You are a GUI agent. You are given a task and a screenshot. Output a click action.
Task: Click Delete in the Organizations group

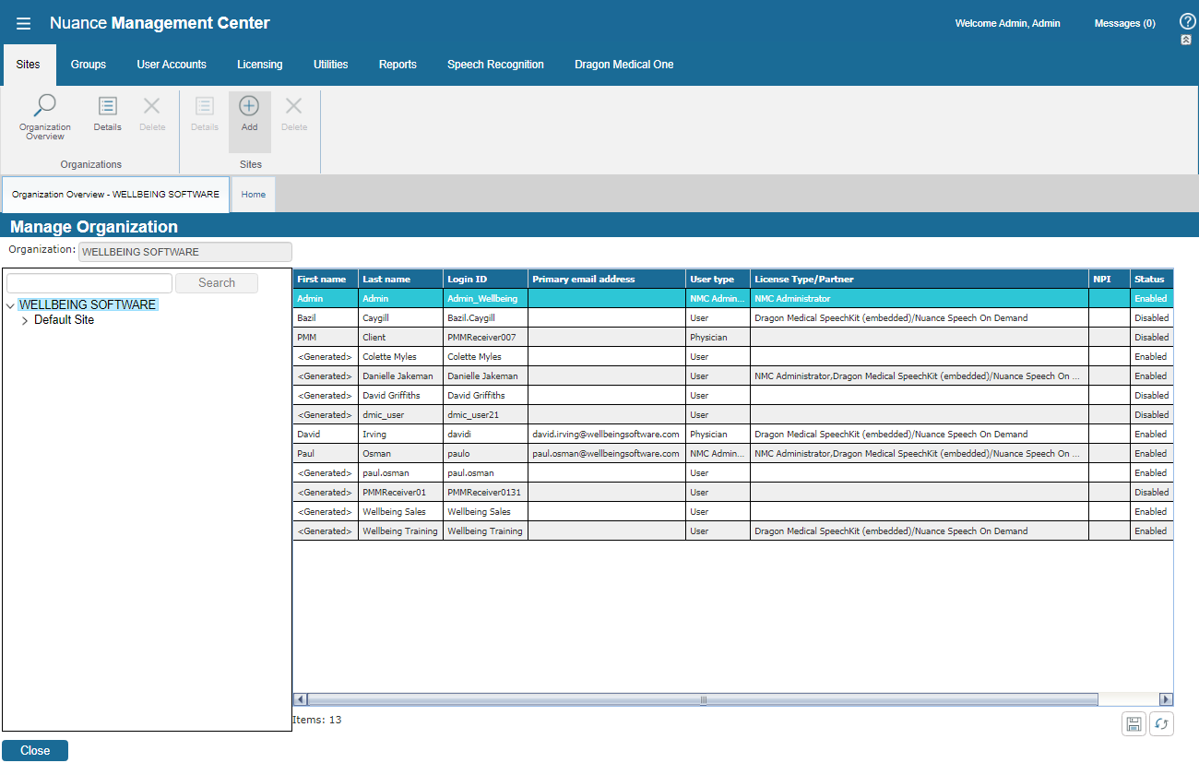pos(152,114)
